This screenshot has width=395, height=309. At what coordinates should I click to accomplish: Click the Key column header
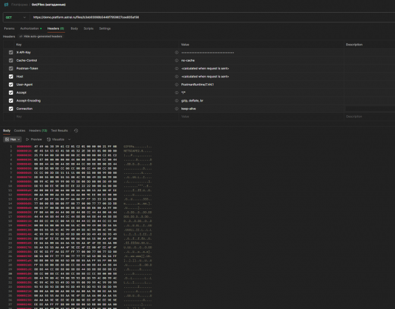[19, 45]
